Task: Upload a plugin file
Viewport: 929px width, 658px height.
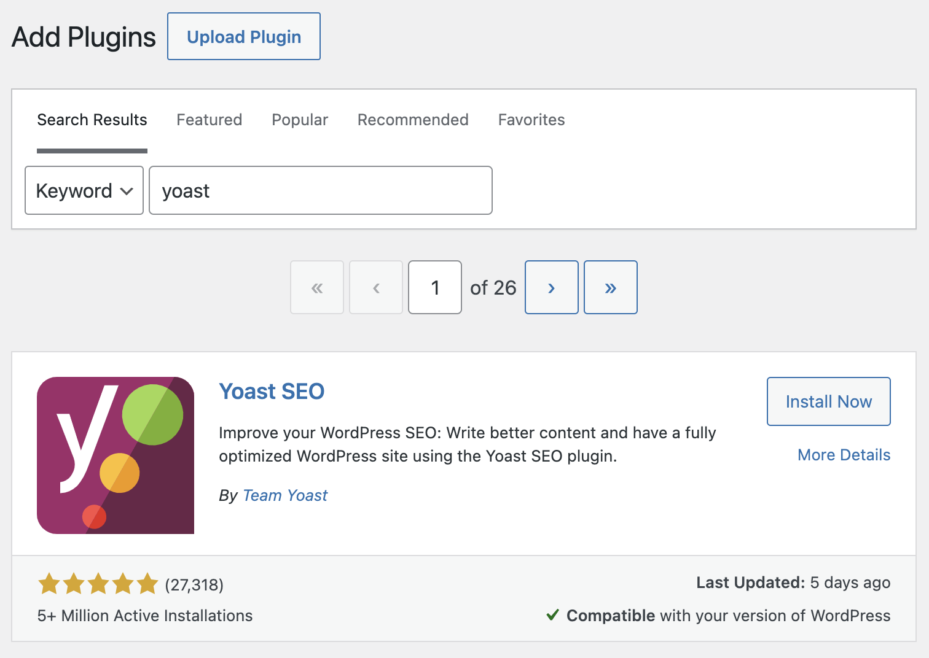Action: point(243,36)
